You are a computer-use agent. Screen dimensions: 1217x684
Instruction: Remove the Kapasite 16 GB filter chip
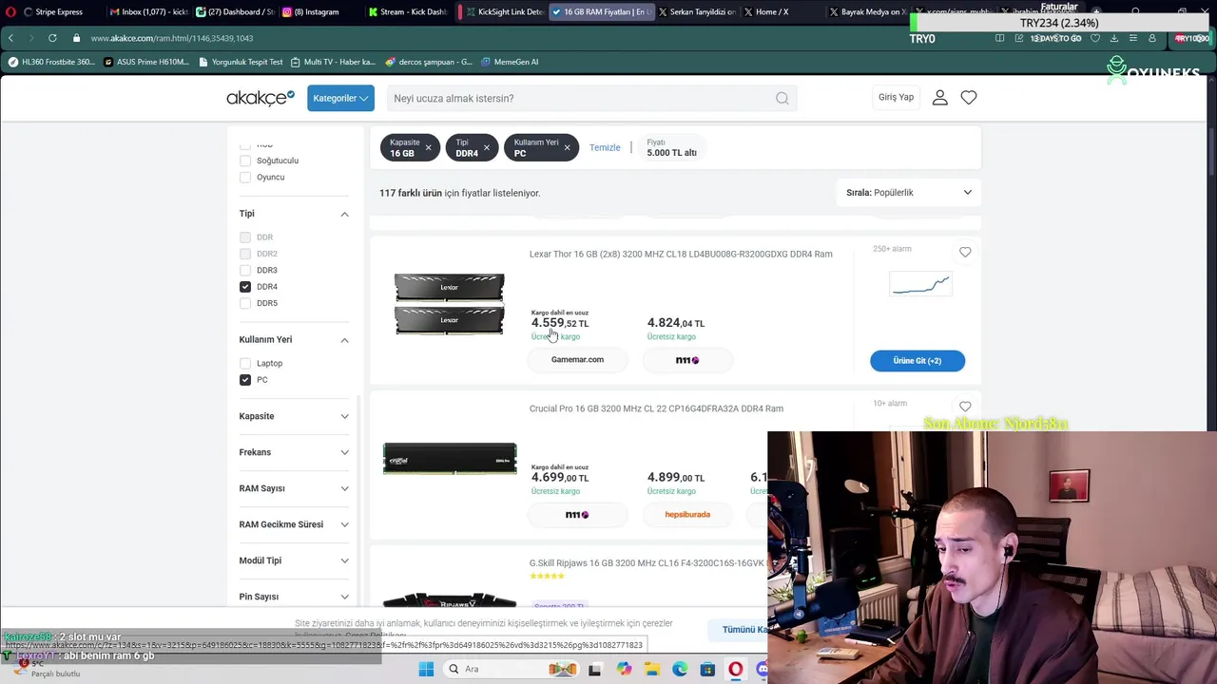click(428, 147)
